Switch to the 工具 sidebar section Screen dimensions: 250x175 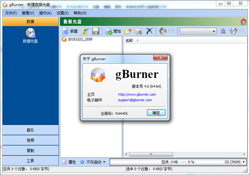click(x=30, y=161)
